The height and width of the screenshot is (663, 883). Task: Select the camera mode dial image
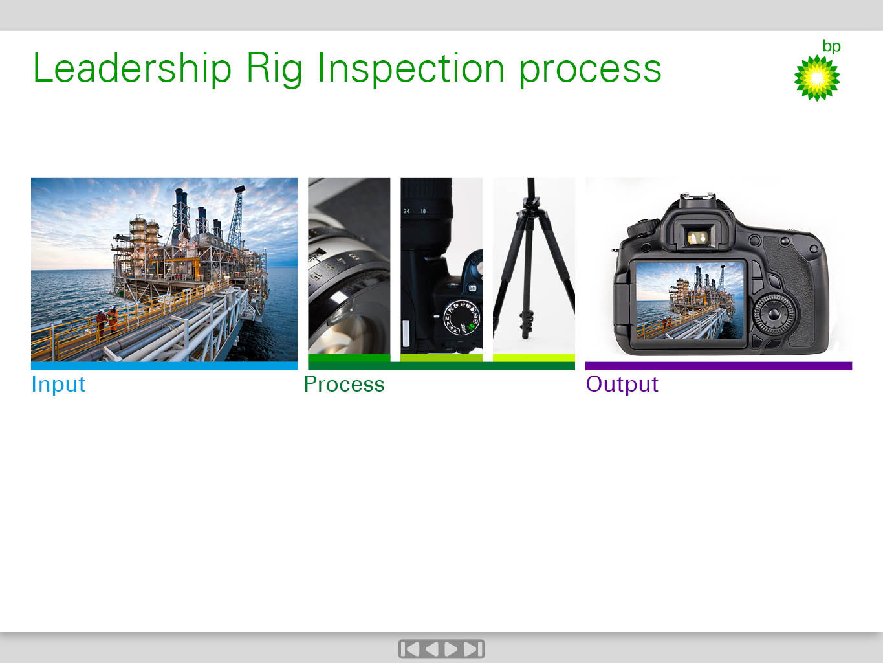[441, 266]
